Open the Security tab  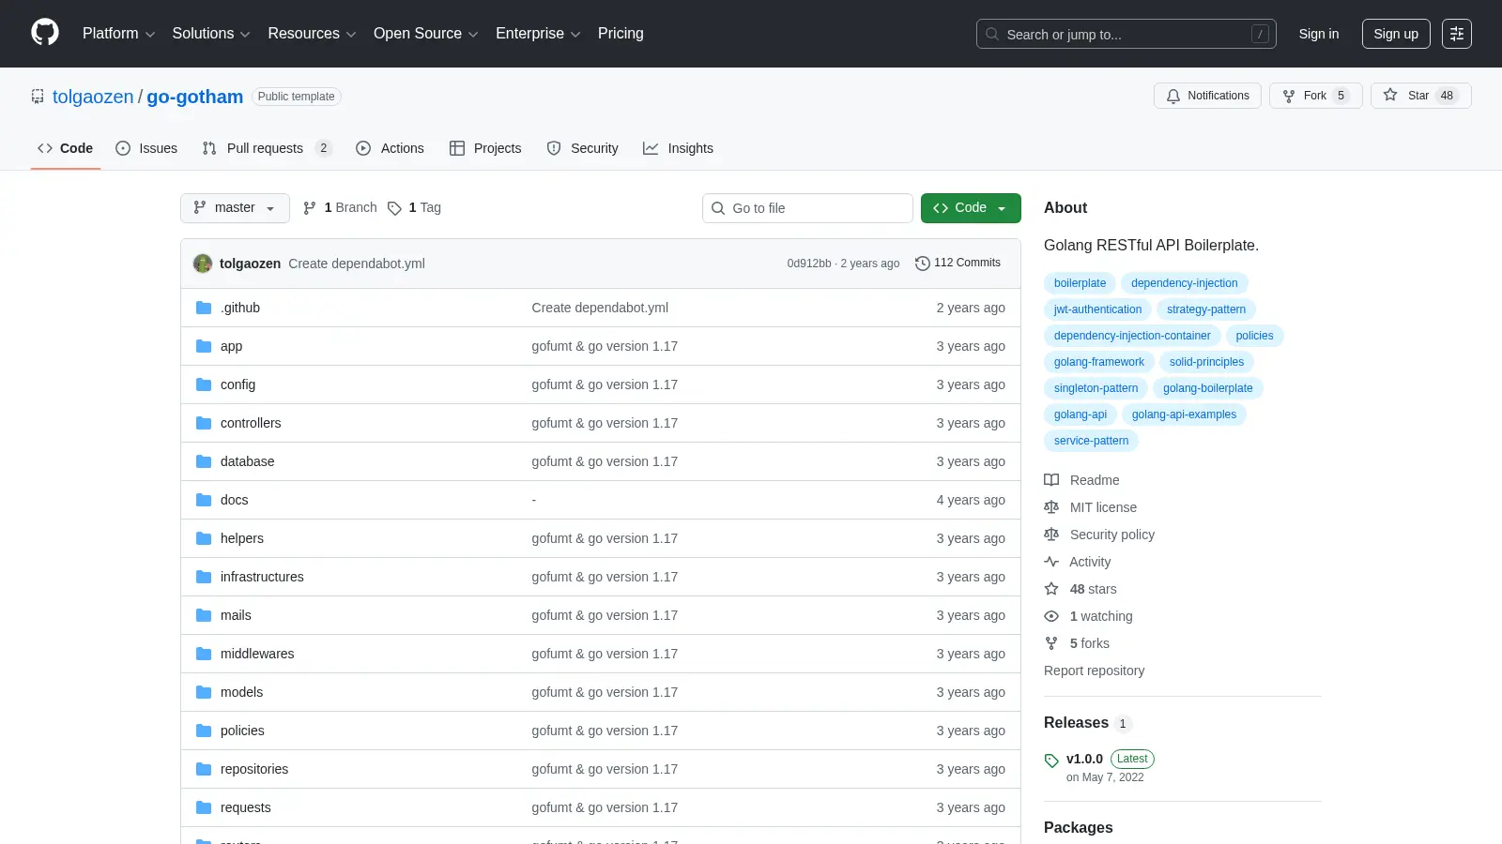582,148
